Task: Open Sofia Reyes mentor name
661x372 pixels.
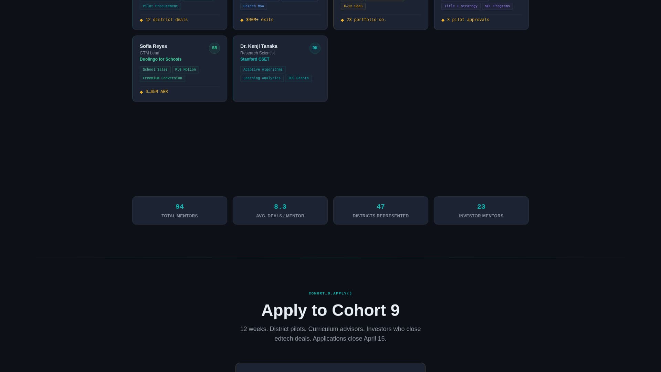Action: coord(153,46)
